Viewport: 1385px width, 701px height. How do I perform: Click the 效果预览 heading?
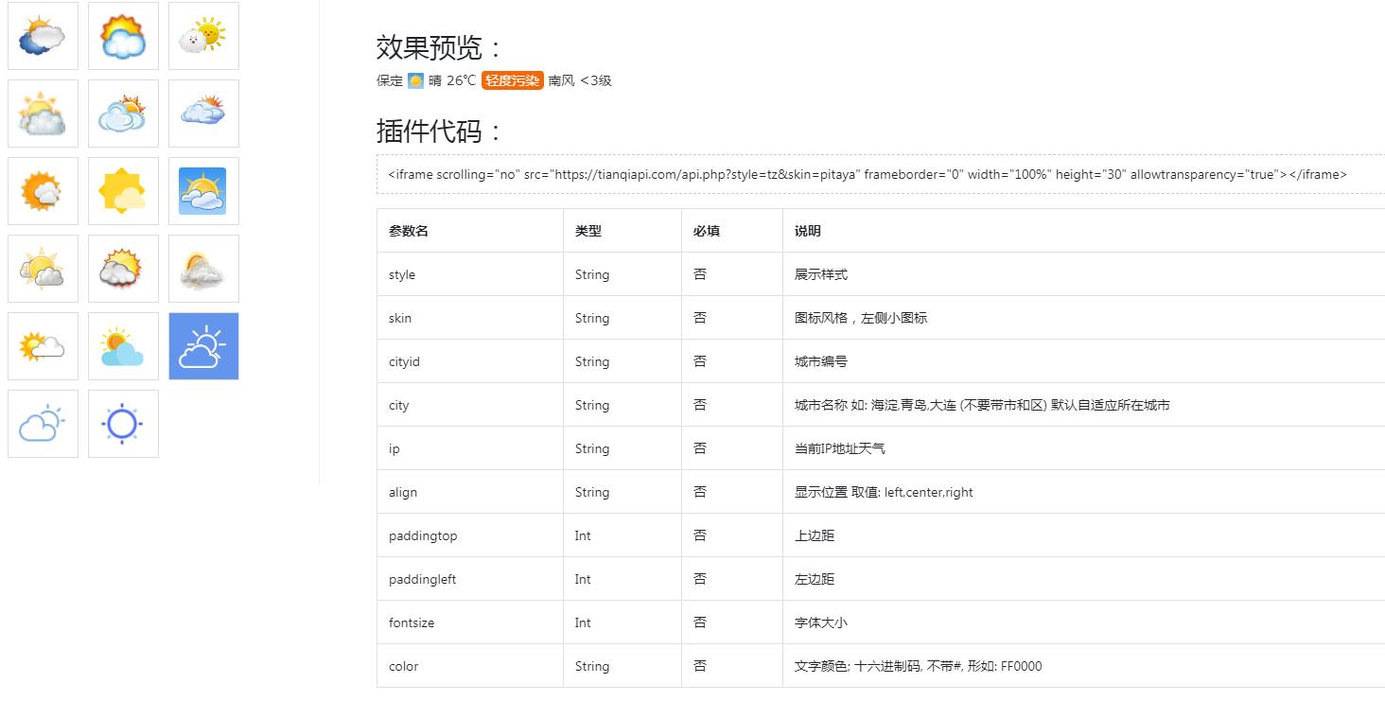[x=440, y=47]
